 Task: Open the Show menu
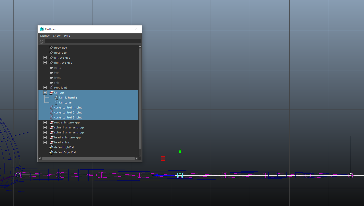coord(57,36)
